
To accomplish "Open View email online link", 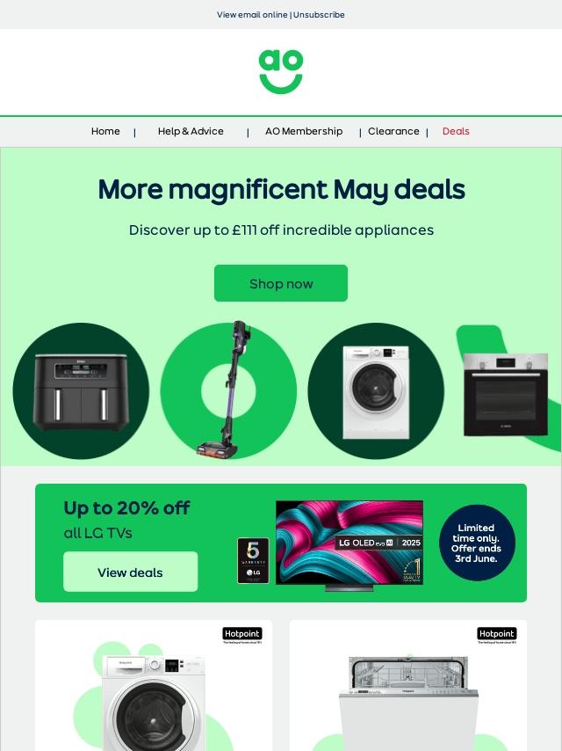I will [x=252, y=15].
